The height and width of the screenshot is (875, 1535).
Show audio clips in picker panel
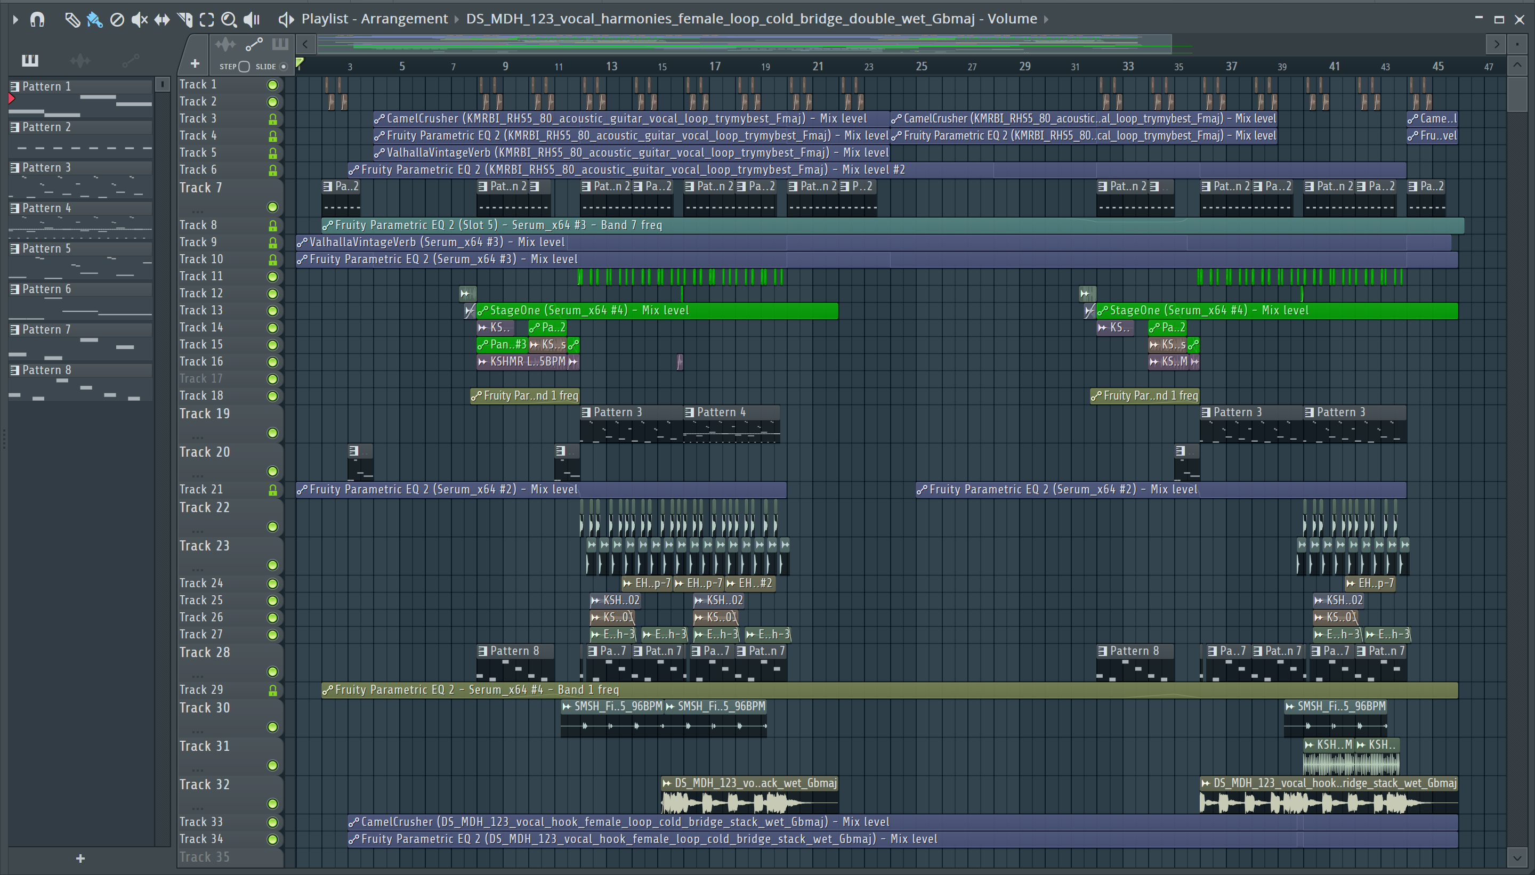80,60
